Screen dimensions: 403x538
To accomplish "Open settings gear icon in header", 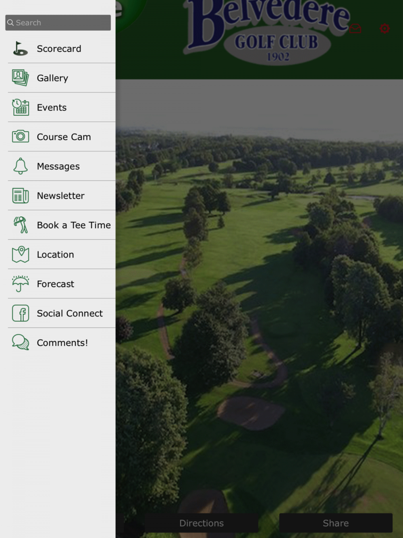I will pos(384,29).
